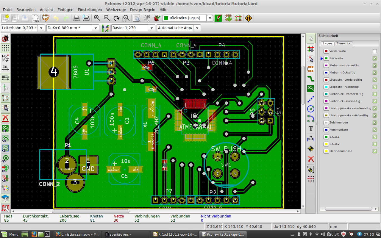The image size is (381, 238).
Task: Select the add modules tool
Action: point(311,69)
